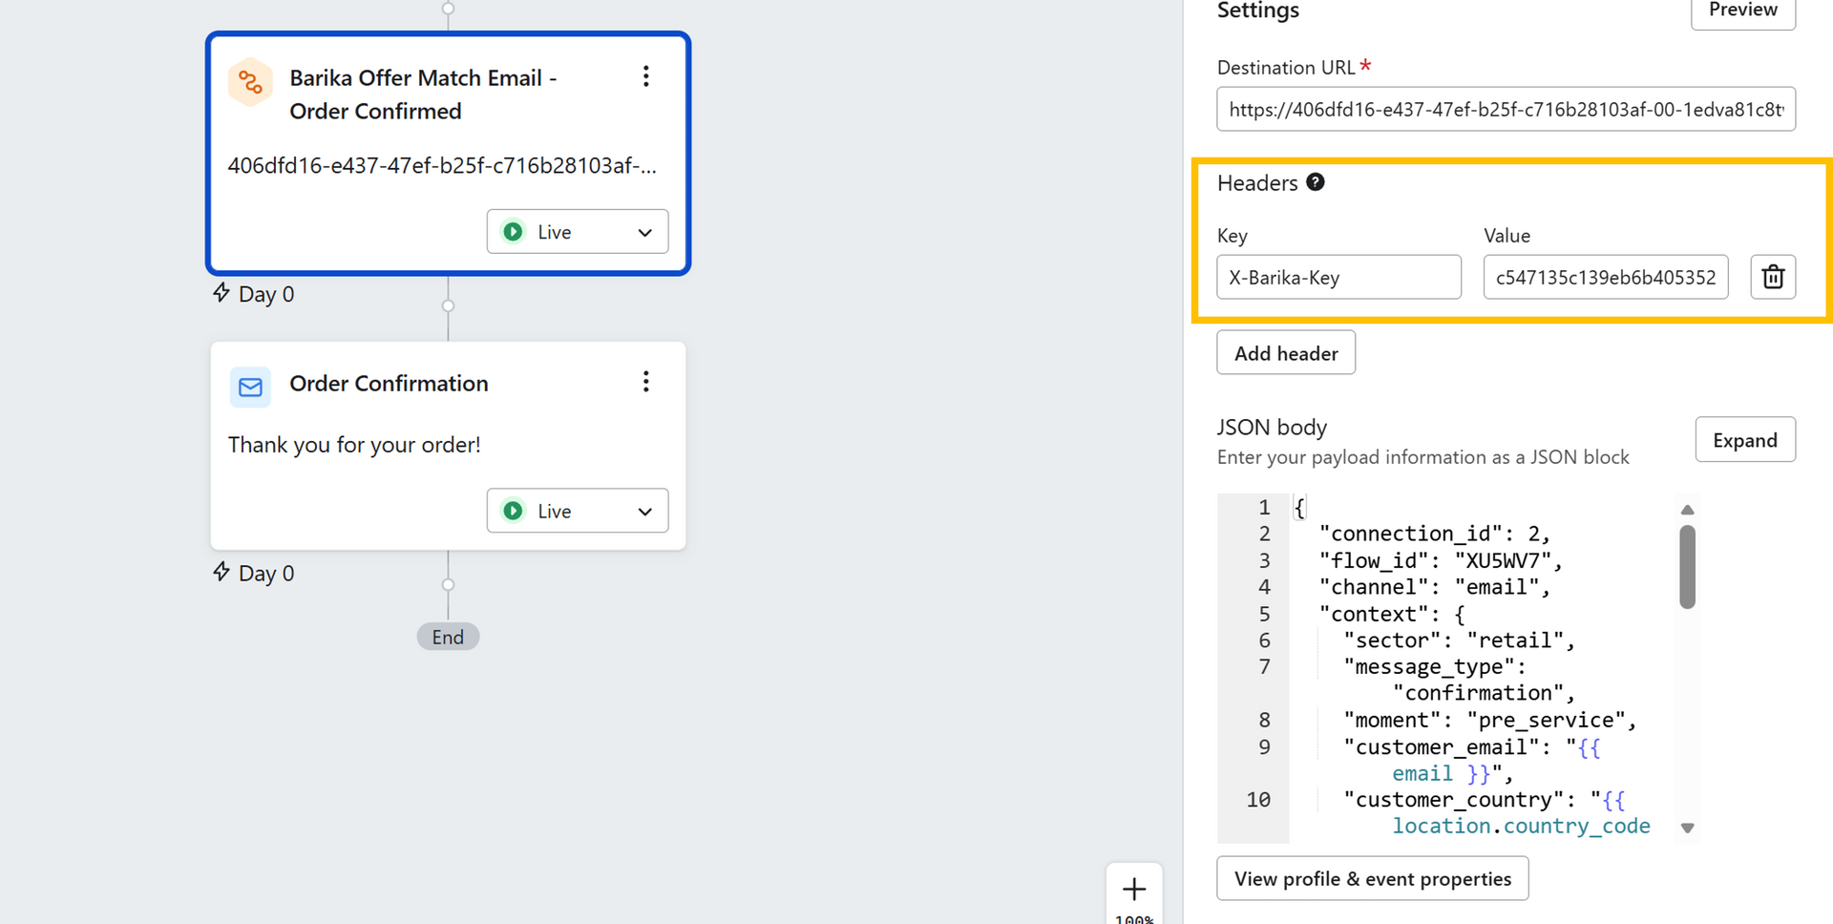Click the header Key field X-Barika-Key

pos(1338,278)
